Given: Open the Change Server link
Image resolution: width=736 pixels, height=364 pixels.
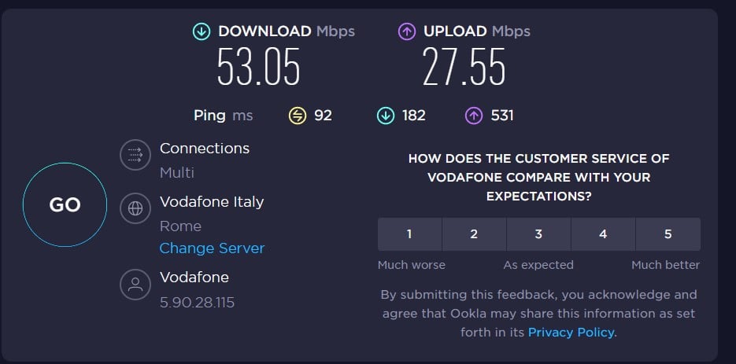Looking at the screenshot, I should (x=213, y=248).
